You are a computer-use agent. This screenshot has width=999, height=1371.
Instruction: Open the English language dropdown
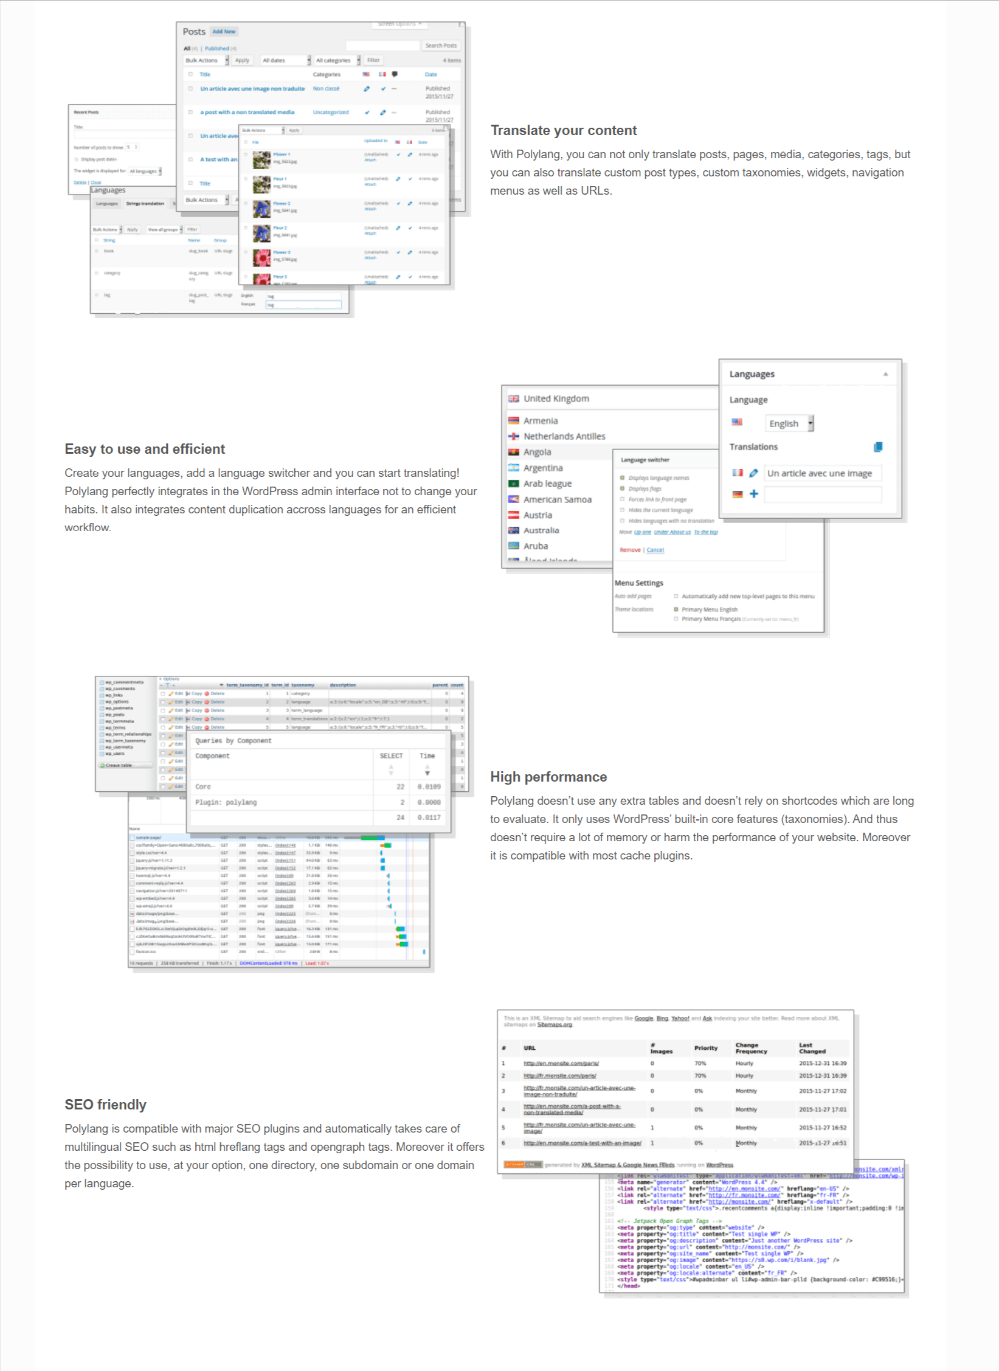[789, 423]
